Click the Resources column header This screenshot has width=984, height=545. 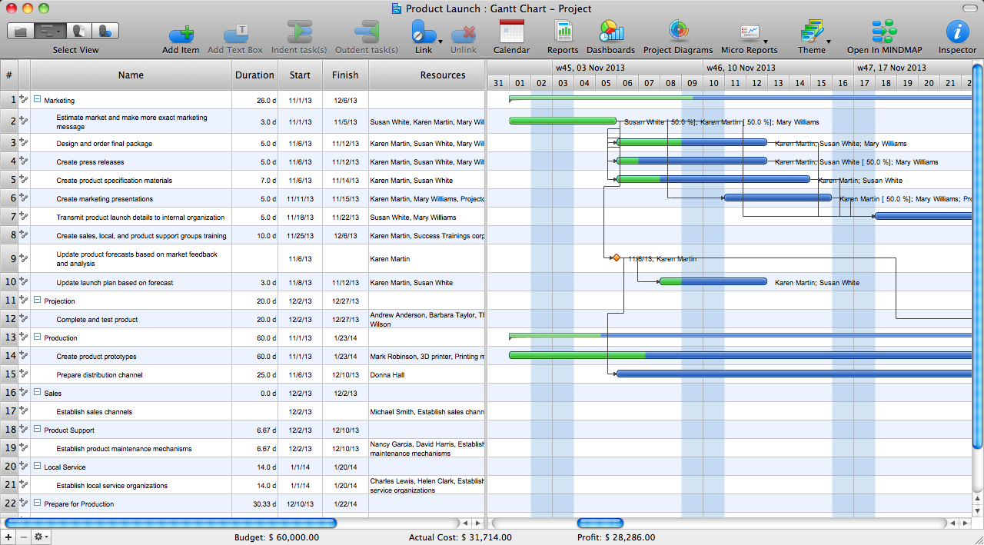point(442,75)
